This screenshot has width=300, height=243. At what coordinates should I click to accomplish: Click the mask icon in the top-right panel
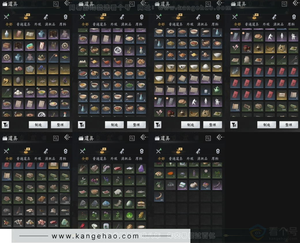pos(294,17)
